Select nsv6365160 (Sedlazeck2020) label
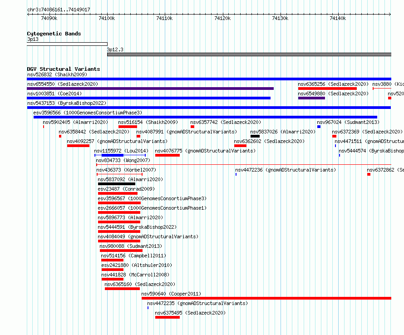404x335 pixels. click(x=140, y=284)
